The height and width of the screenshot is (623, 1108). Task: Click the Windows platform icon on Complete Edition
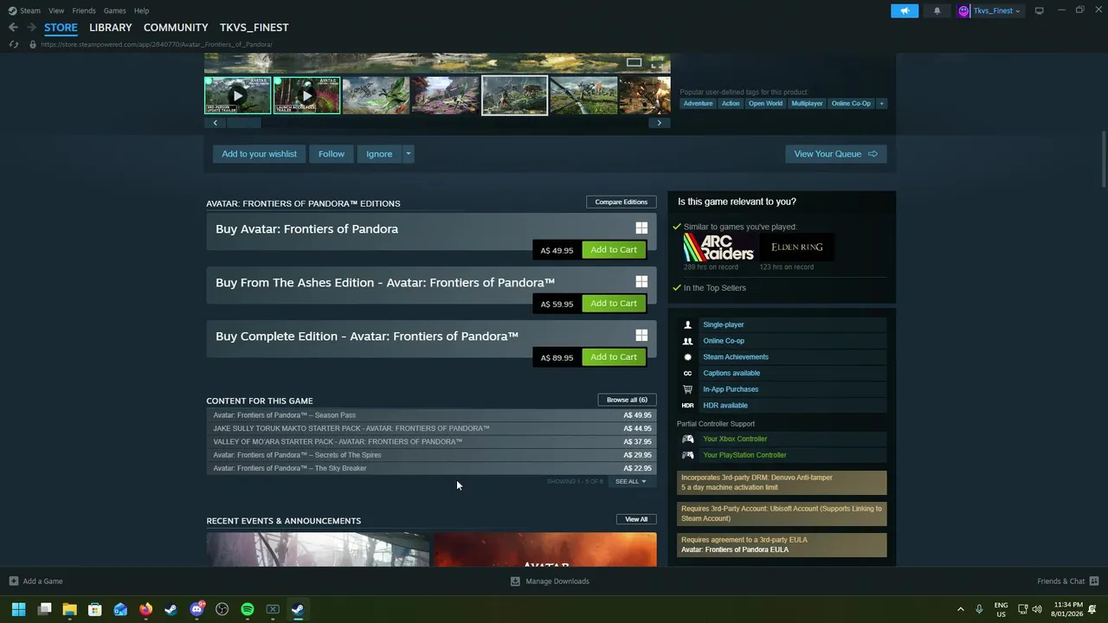(x=641, y=336)
